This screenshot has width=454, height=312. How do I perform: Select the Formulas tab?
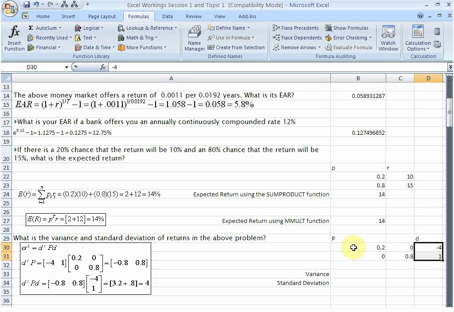point(138,16)
